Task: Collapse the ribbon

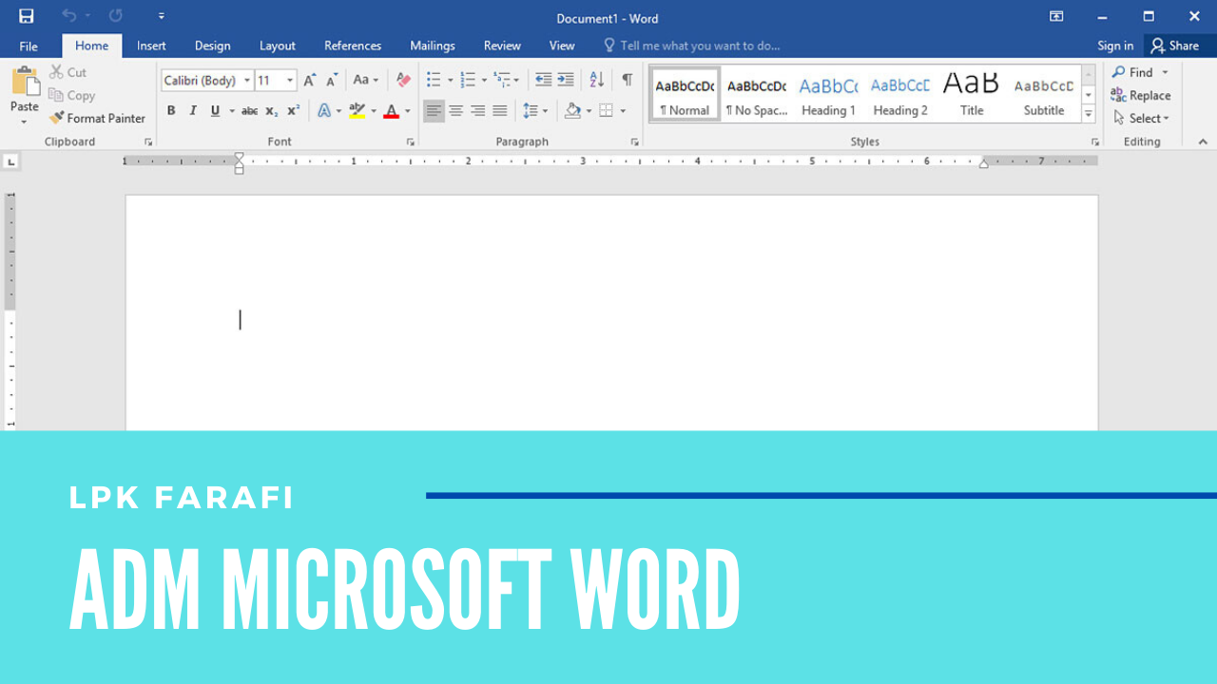Action: 1202,142
